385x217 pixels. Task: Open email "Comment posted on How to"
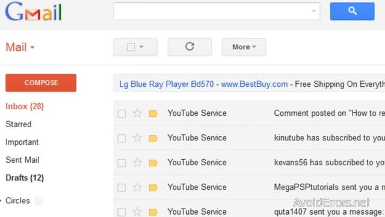(329, 113)
